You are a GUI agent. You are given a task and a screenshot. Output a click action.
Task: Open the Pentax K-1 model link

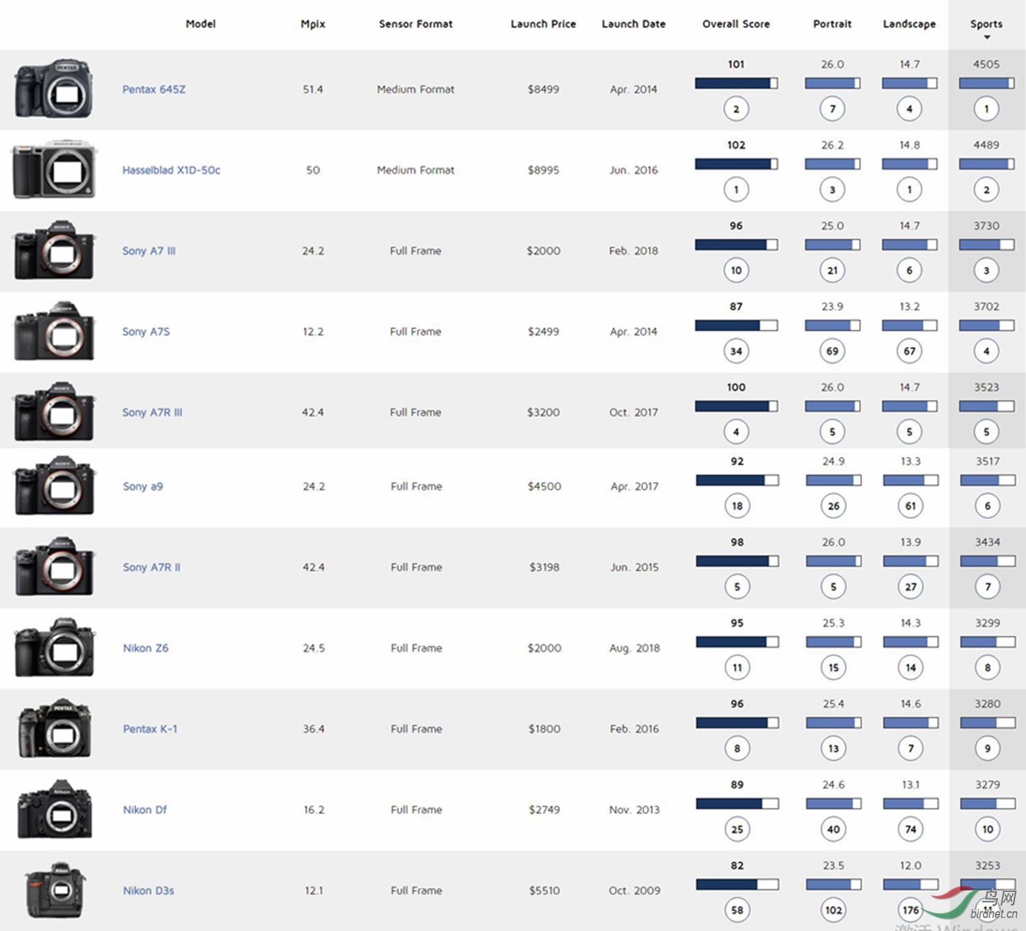pyautogui.click(x=150, y=728)
